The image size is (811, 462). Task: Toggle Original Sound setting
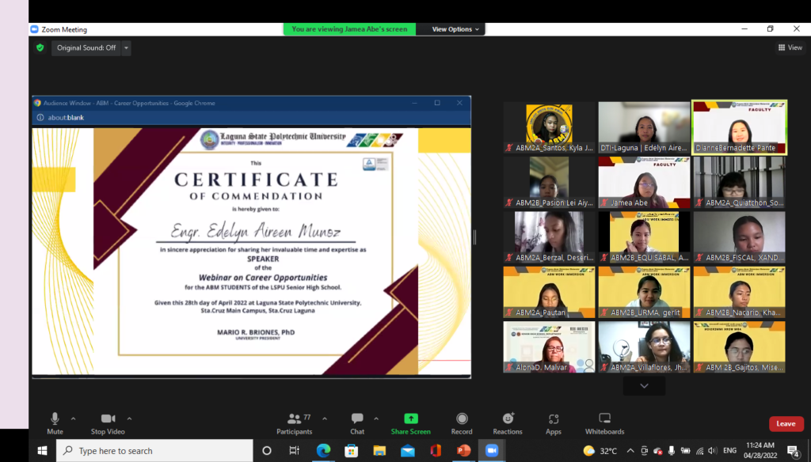point(86,47)
